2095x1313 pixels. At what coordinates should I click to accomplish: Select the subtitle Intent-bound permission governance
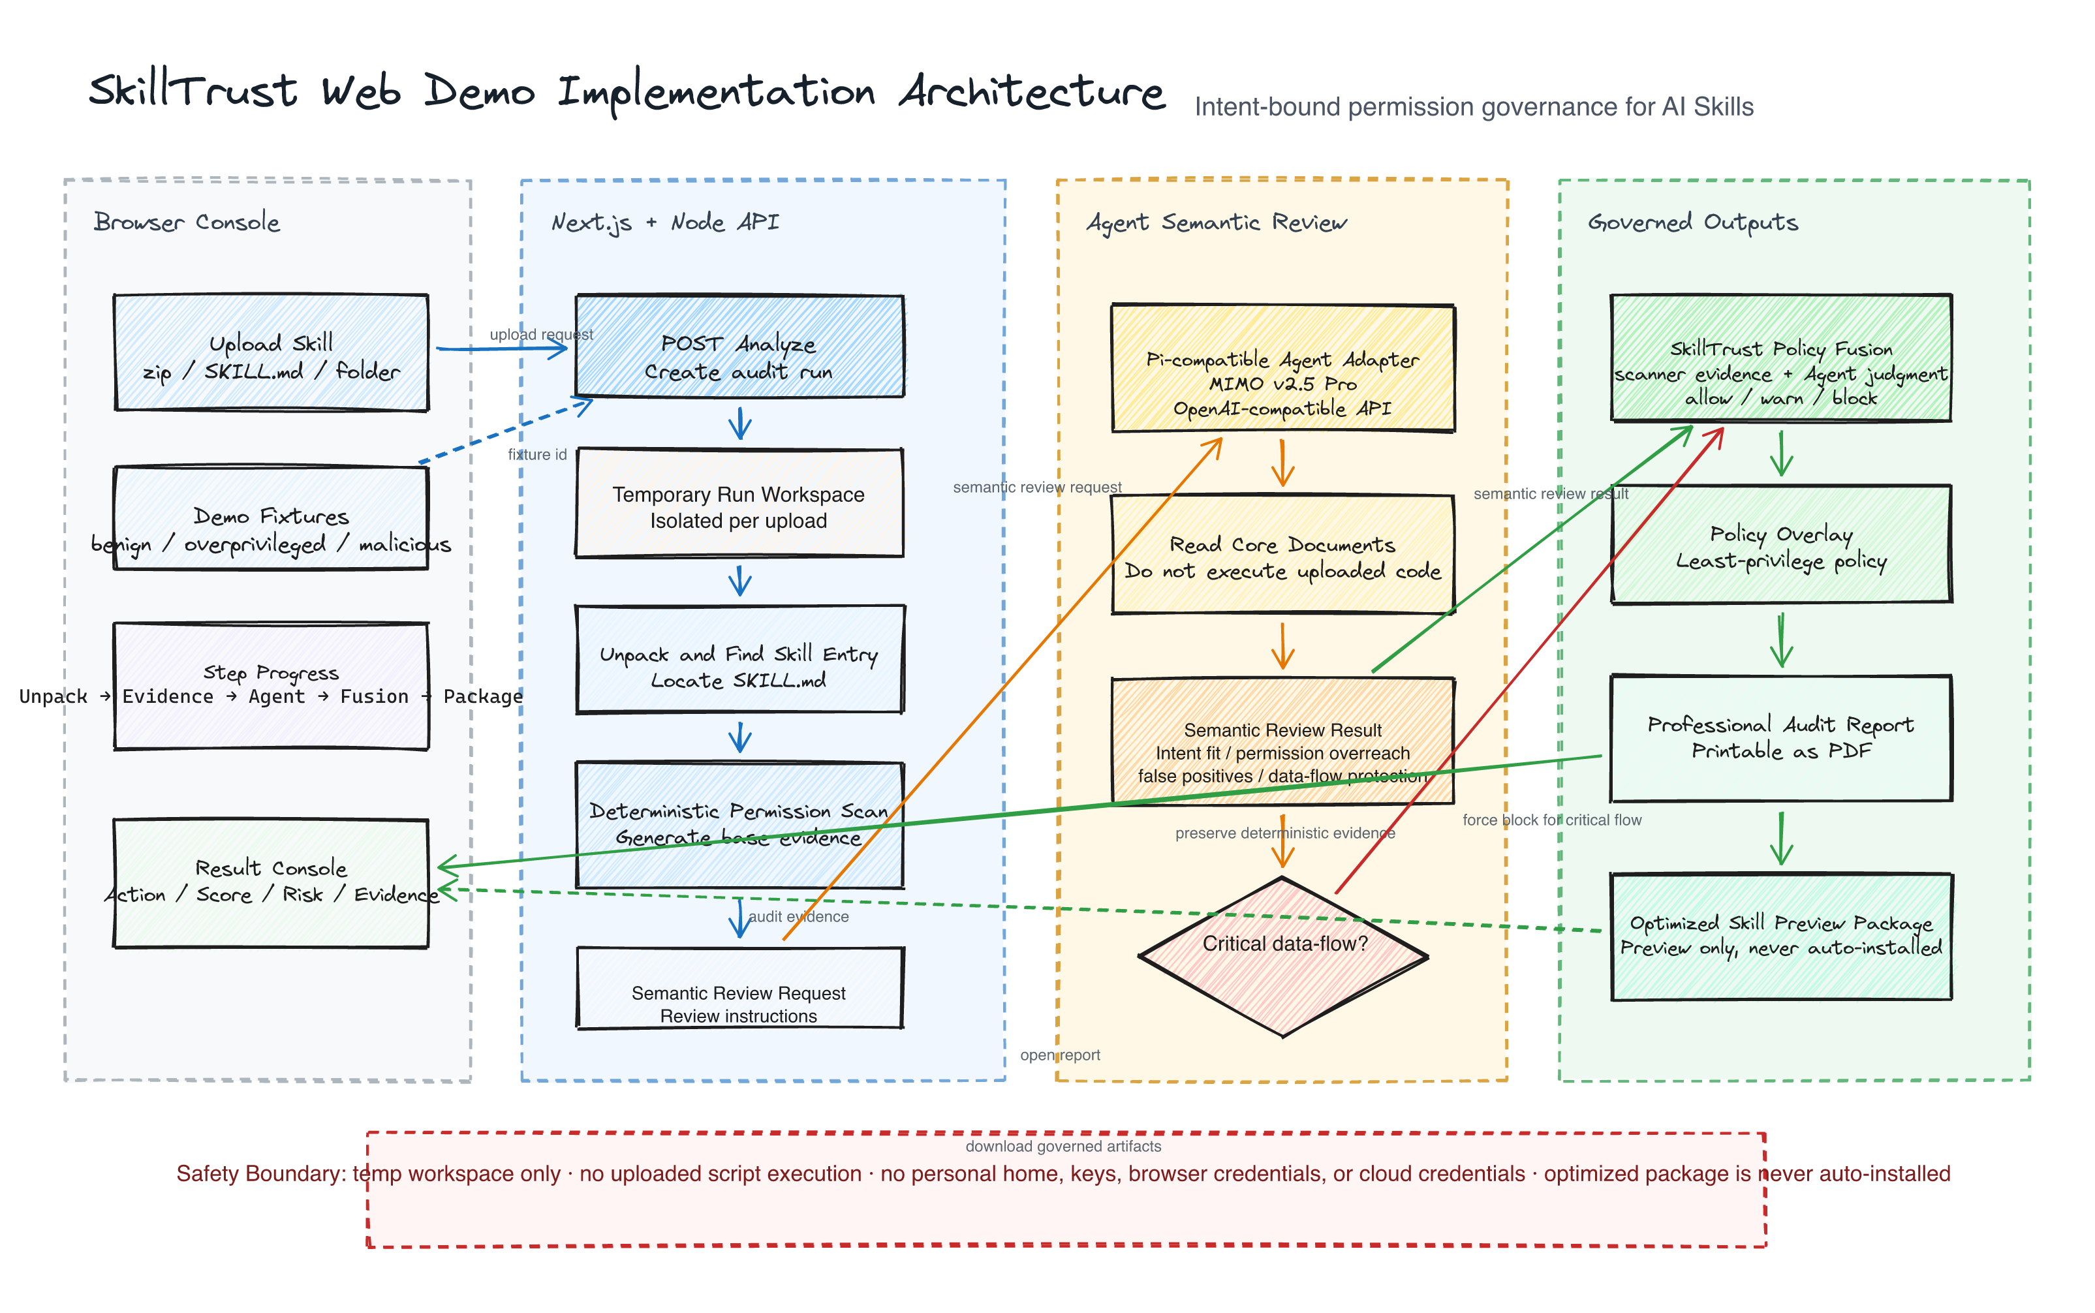(x=1474, y=107)
